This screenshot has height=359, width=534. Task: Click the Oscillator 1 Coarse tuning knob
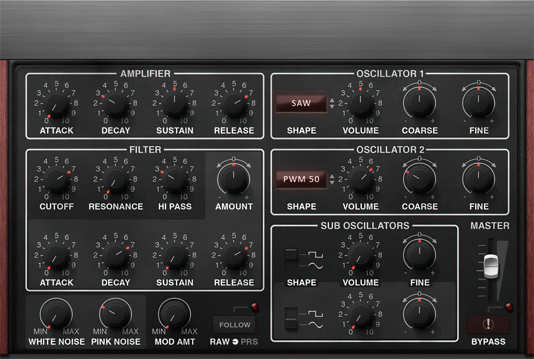419,103
